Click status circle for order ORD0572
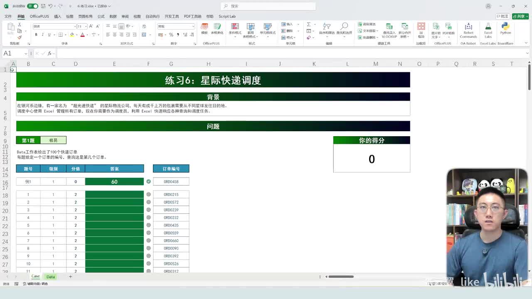The width and height of the screenshot is (532, 299). [148, 202]
